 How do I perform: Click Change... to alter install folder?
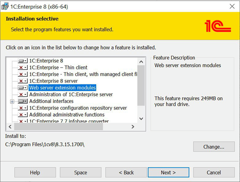[214, 147]
